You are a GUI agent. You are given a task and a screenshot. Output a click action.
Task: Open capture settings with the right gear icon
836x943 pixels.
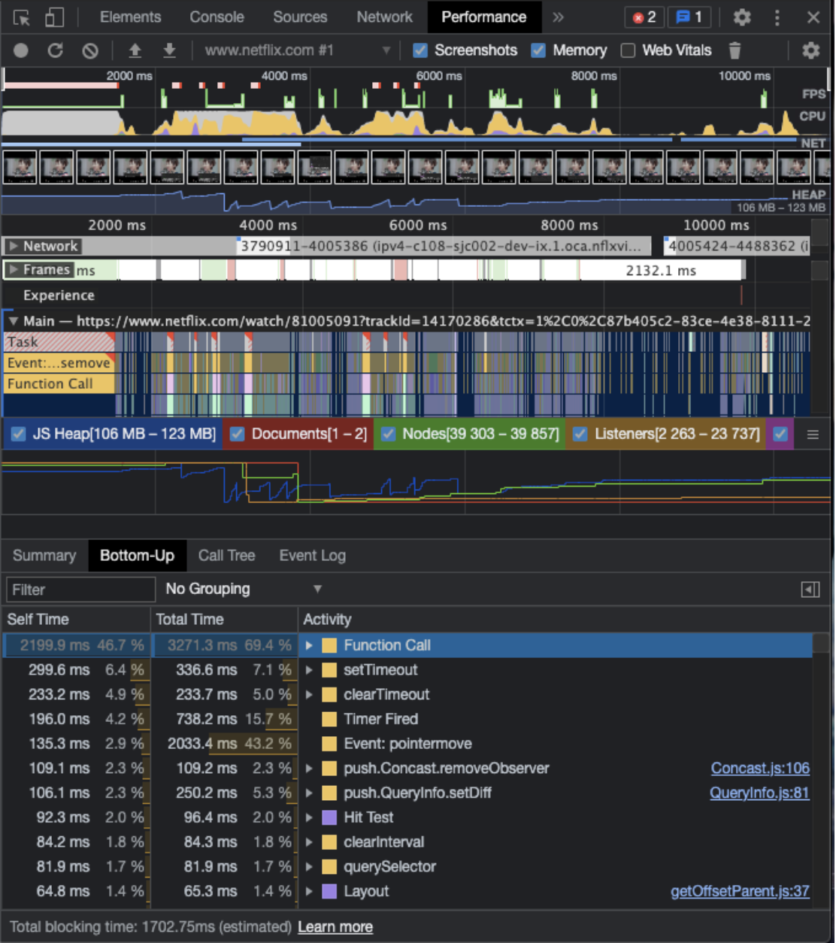(810, 50)
